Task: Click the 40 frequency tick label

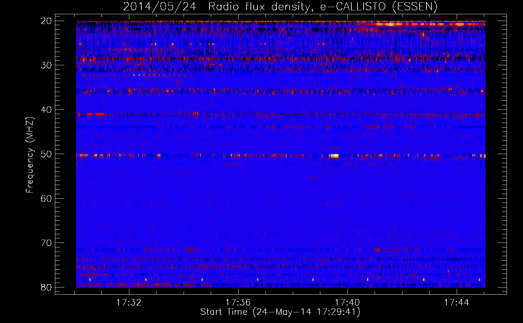Action: click(47, 110)
